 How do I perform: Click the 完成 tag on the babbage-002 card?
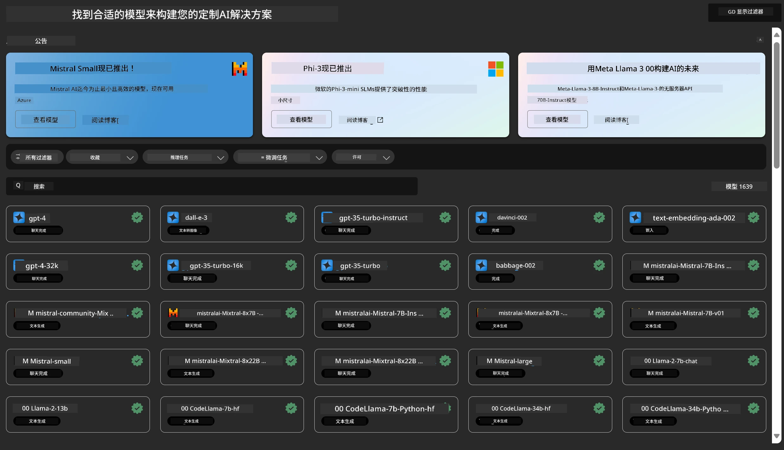click(495, 279)
